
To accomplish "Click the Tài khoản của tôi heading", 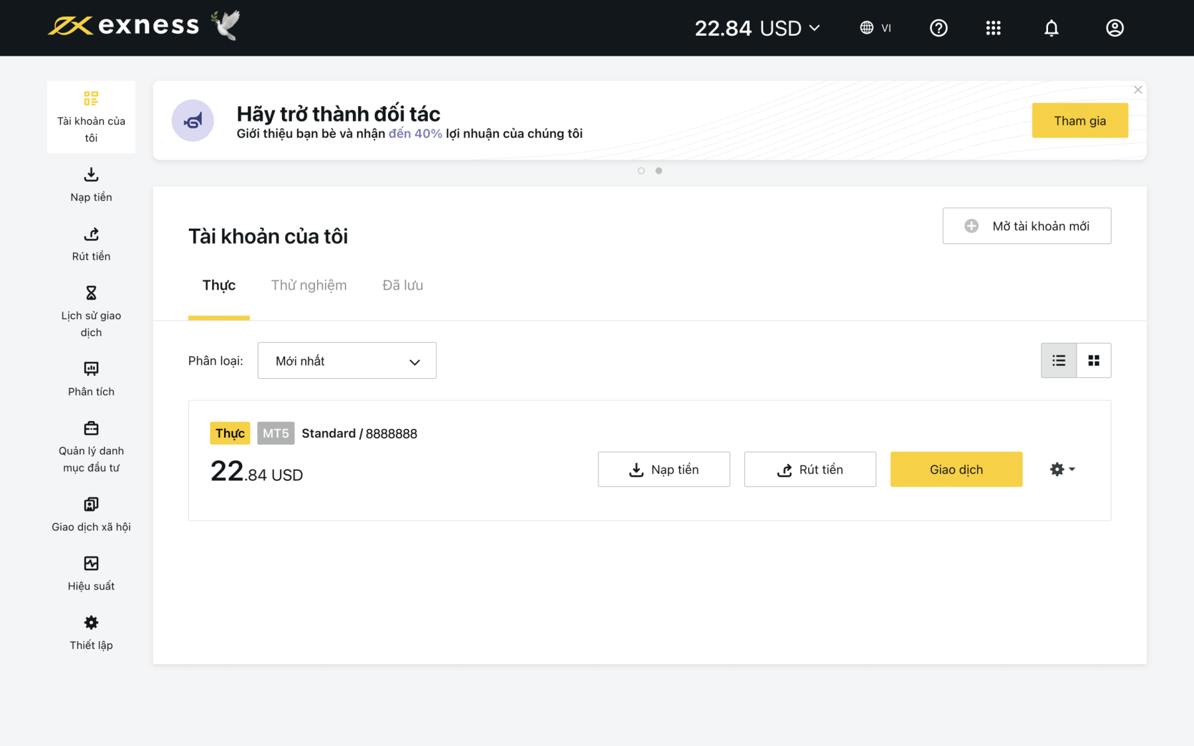I will [268, 236].
